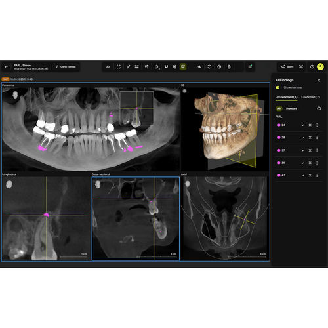Image resolution: width=328 pixels, height=328 pixels.
Task: Open the yellow user profile avatar
Action: [x=320, y=67]
